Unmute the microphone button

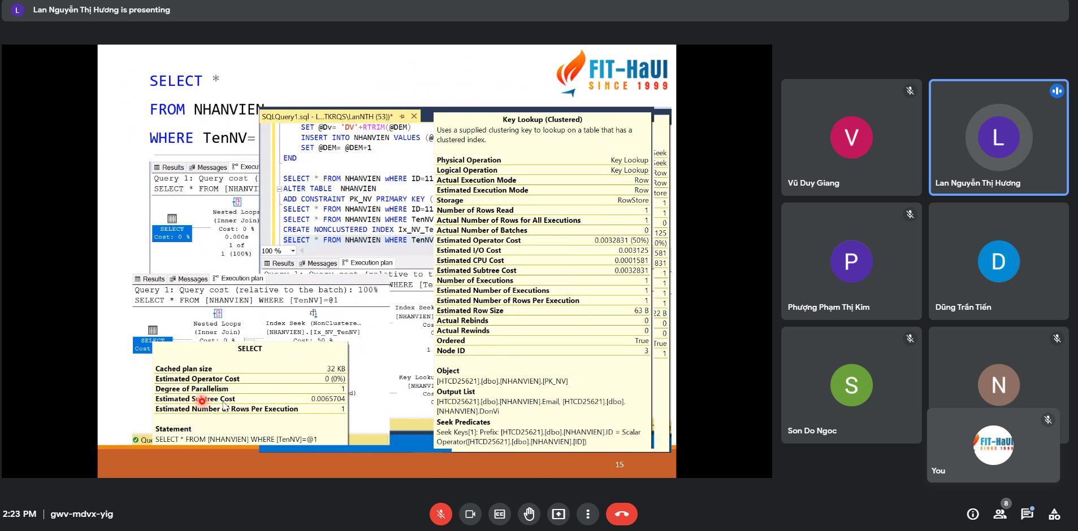[440, 514]
